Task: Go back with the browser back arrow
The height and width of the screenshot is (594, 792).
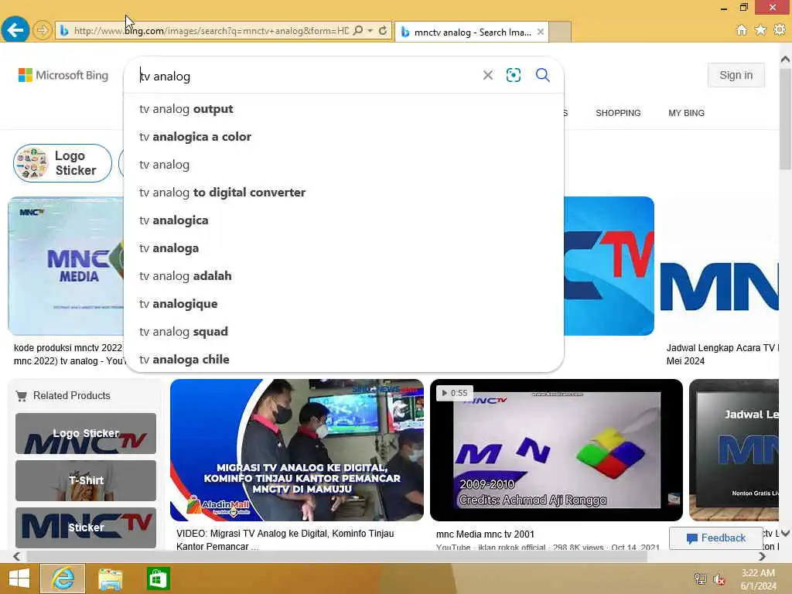Action: pos(15,30)
